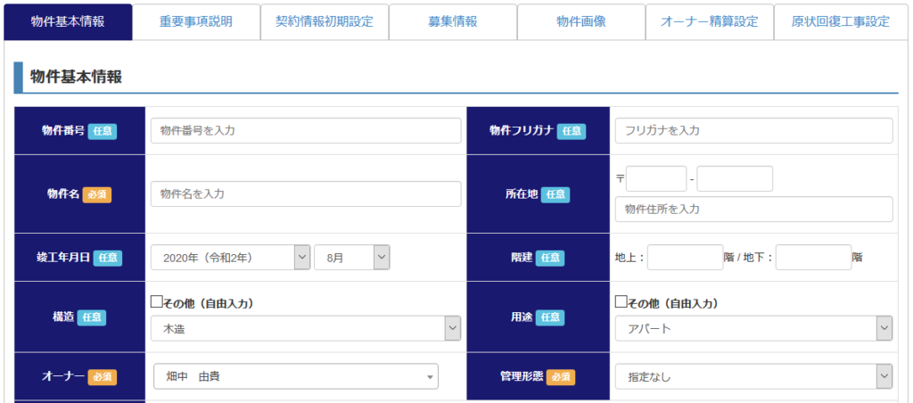913x403 pixels.
Task: Click the 物件番号 input field
Action: 305,131
